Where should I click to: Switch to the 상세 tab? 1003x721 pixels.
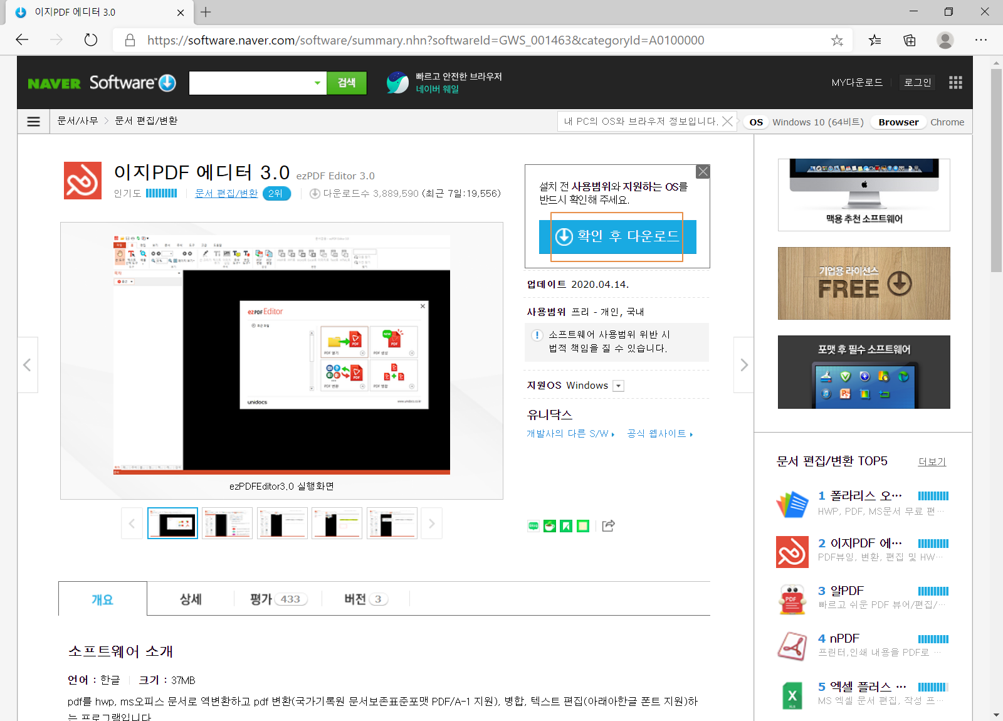coord(191,599)
